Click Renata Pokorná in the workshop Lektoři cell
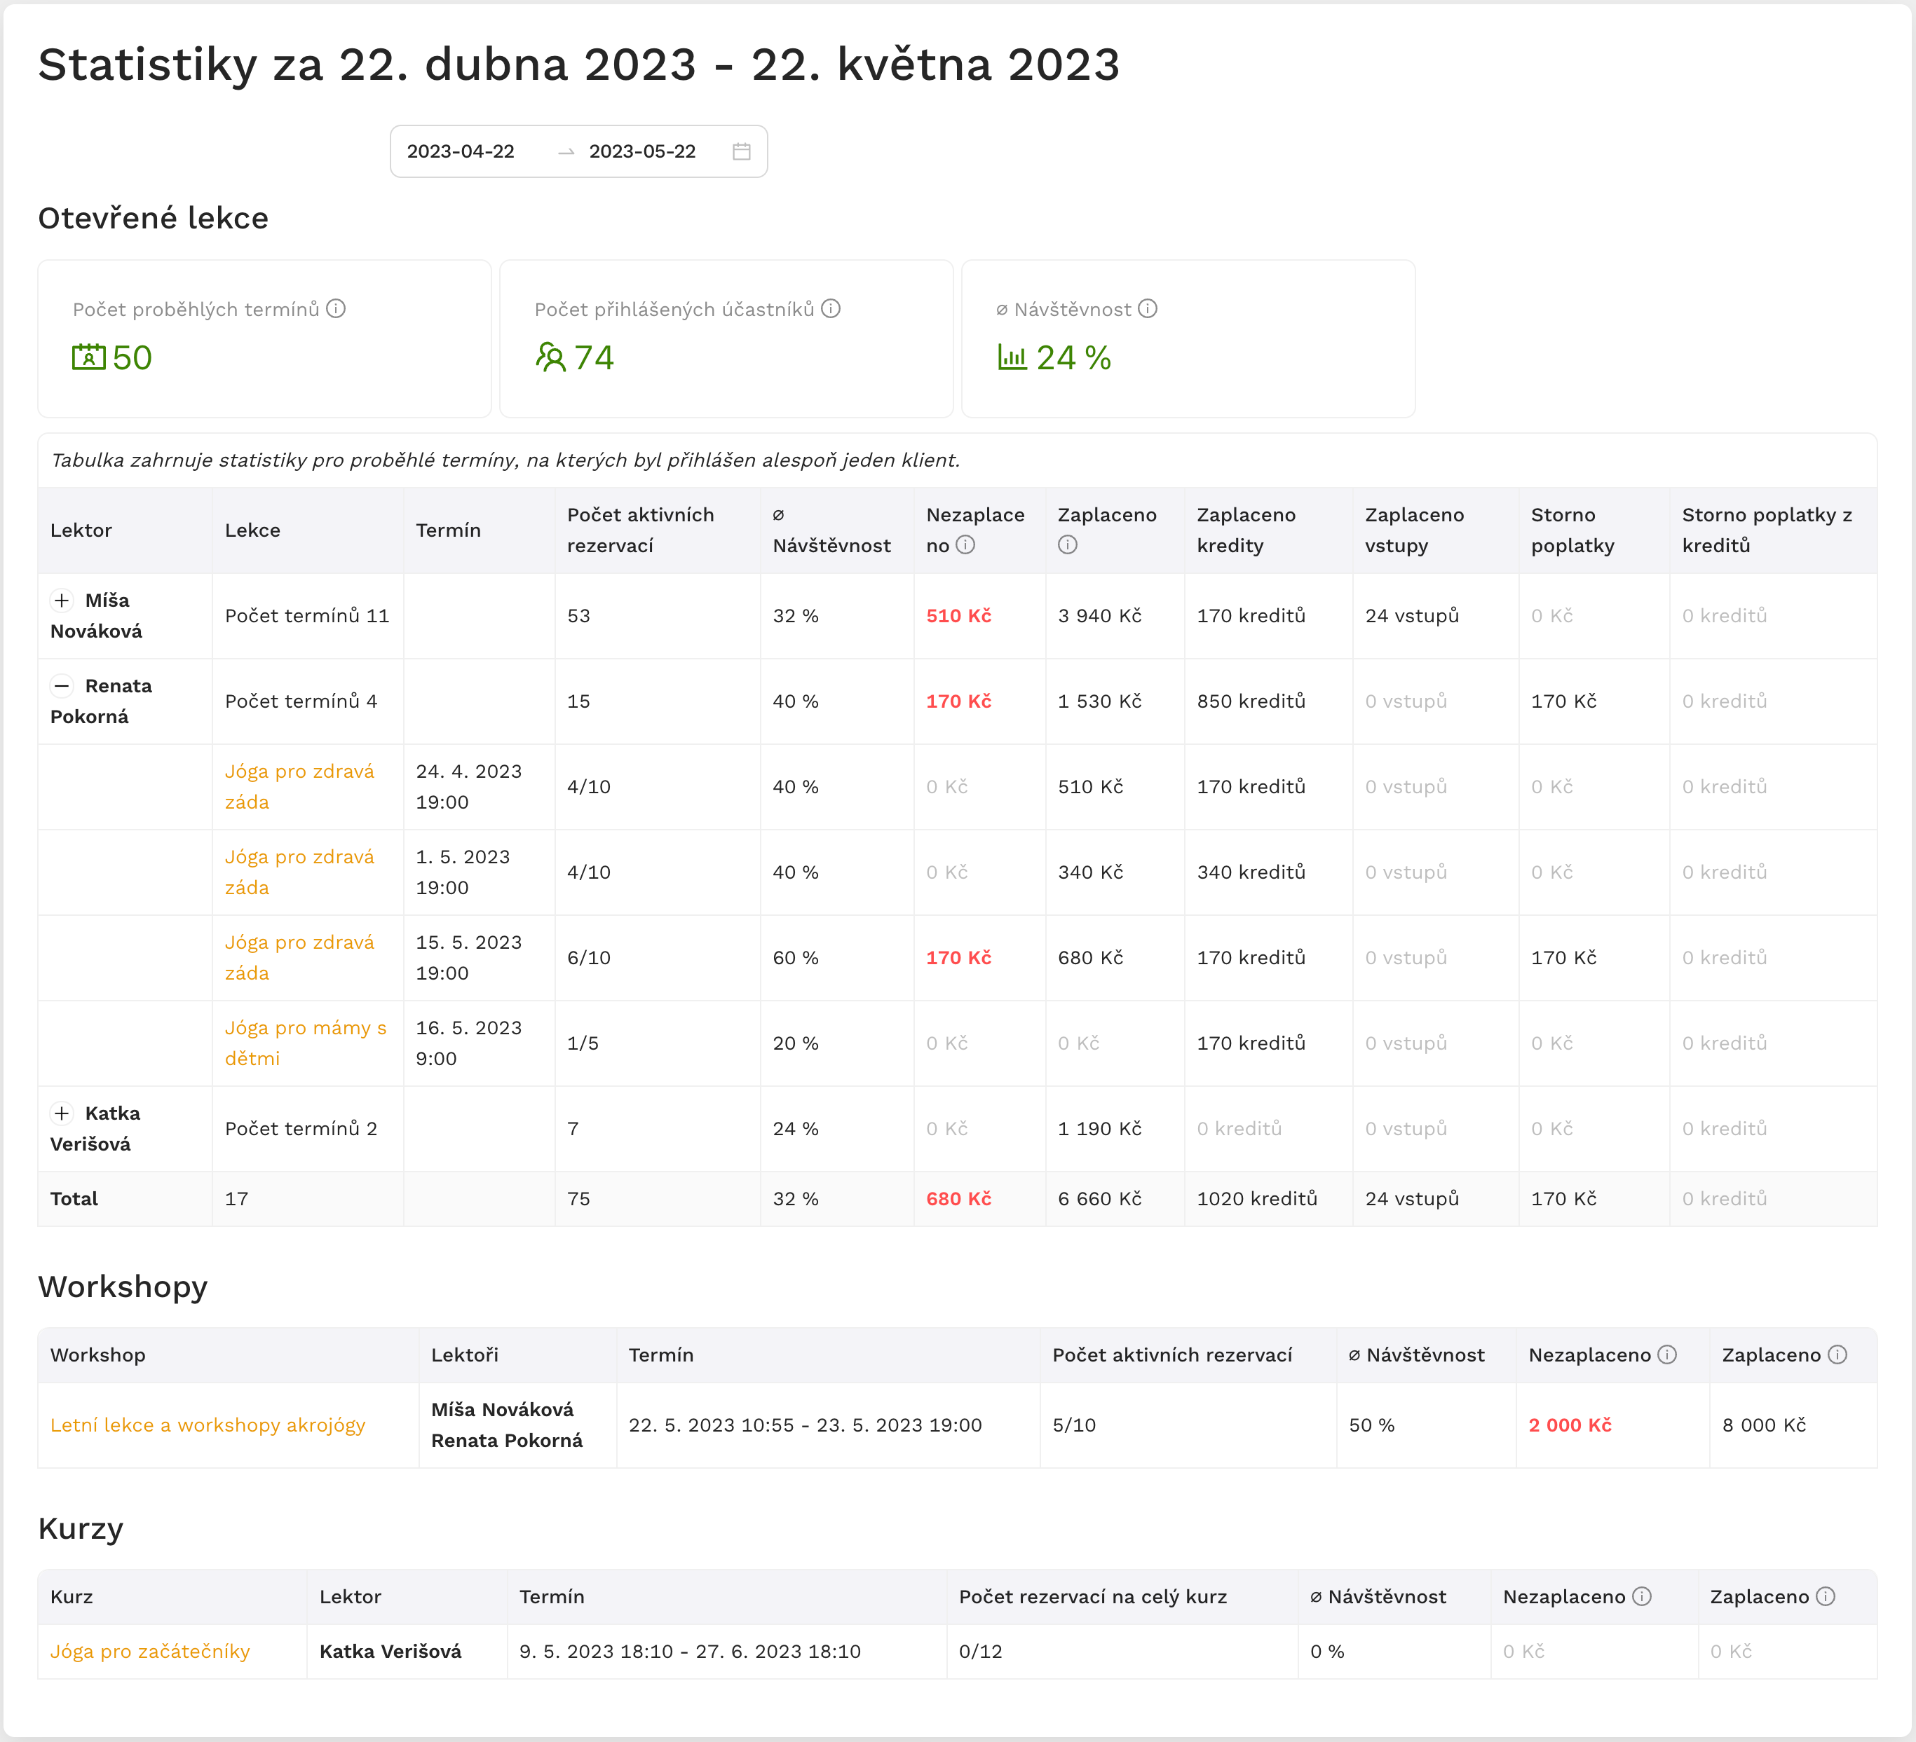 [x=507, y=1440]
